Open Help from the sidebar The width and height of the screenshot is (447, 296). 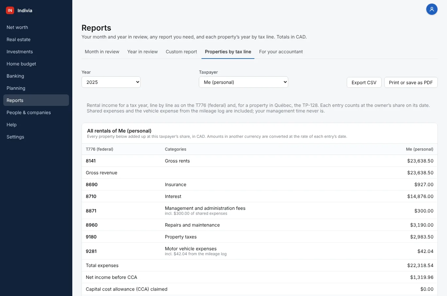coord(36,125)
